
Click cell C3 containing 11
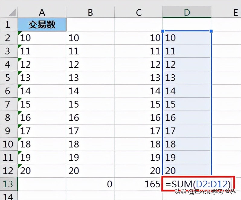139,51
